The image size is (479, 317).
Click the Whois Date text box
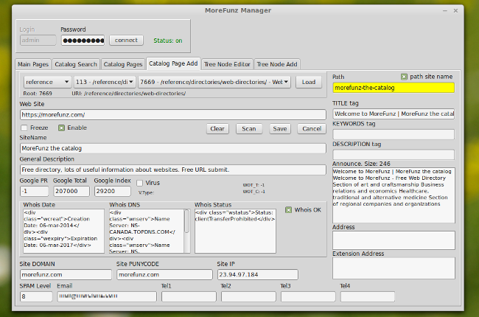(63, 231)
